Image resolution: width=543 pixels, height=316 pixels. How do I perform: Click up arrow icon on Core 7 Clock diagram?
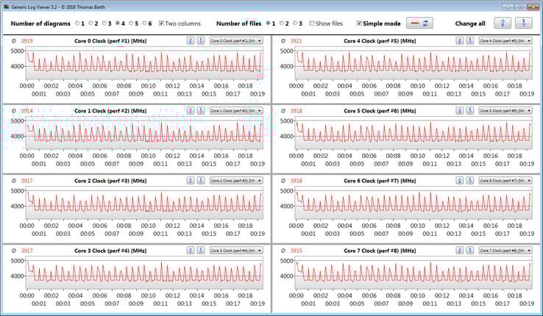pos(460,251)
